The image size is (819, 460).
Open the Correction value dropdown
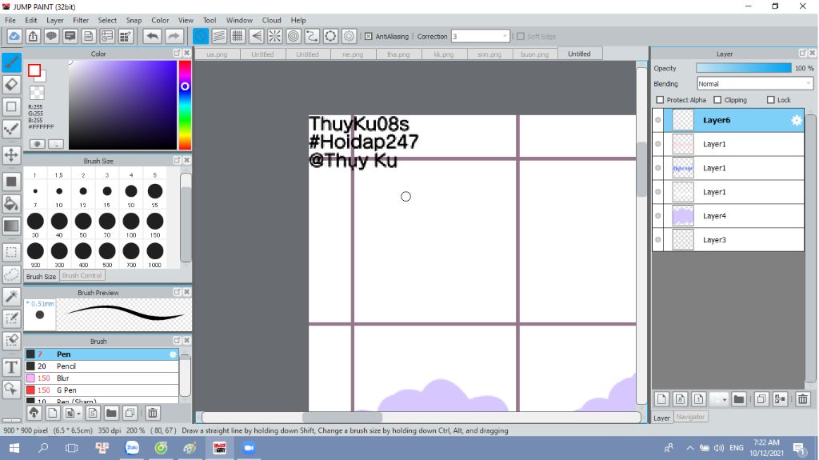tap(480, 37)
